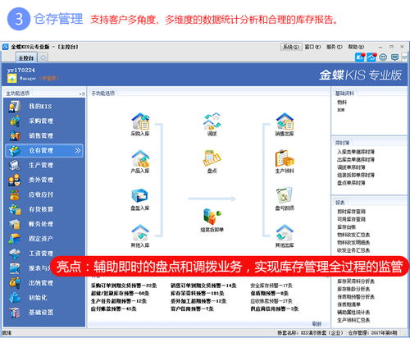Open the 即时库存查询 report
This screenshot has height=343, width=410.
[x=352, y=212]
